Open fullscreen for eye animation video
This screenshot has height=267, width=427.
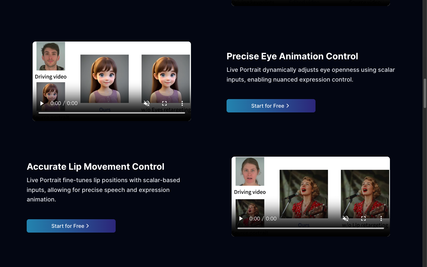pos(164,103)
